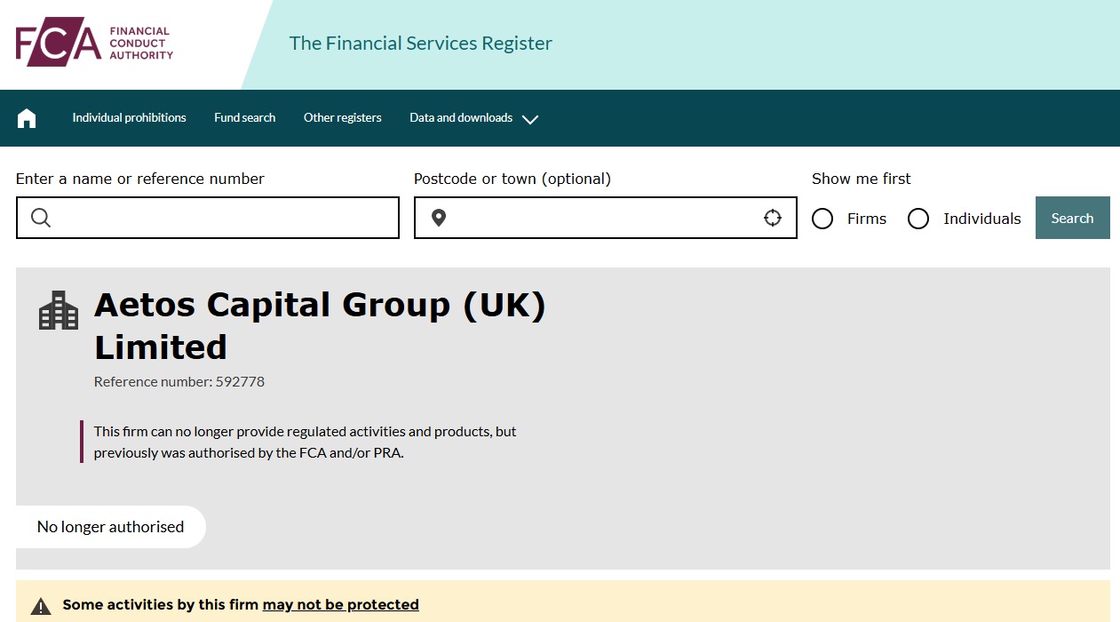Click the map pin location icon
This screenshot has height=622, width=1120.
(439, 218)
